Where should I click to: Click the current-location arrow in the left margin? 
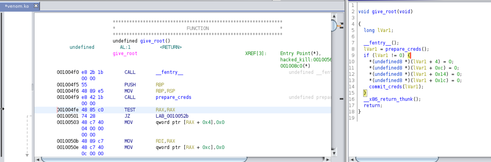pos(2,109)
